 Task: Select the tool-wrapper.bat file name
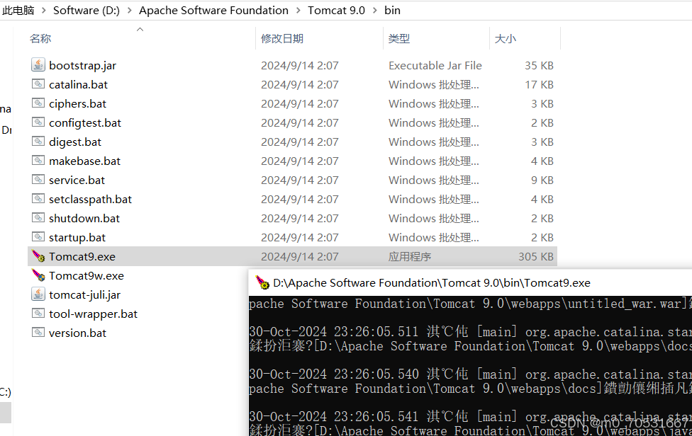[93, 314]
